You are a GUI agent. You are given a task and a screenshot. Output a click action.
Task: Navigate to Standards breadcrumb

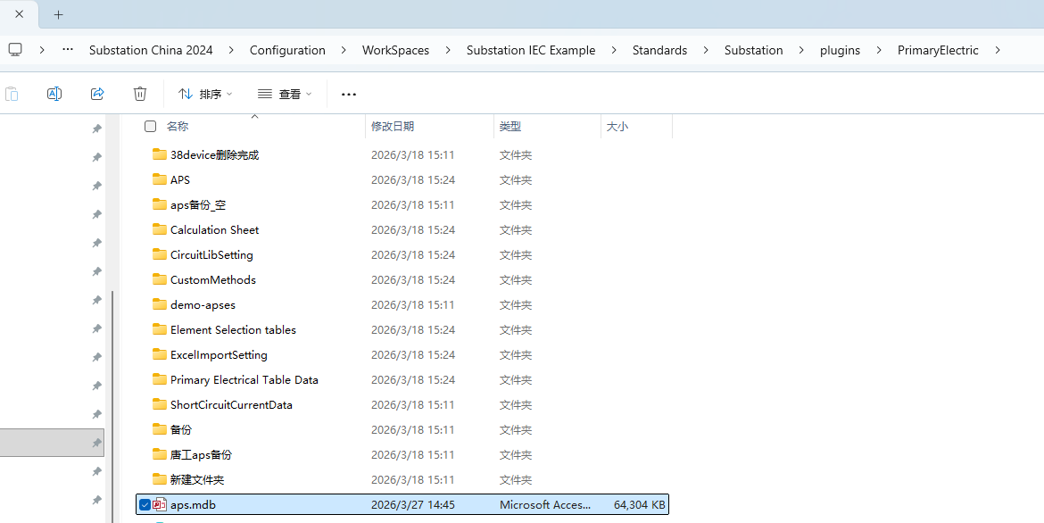point(659,50)
